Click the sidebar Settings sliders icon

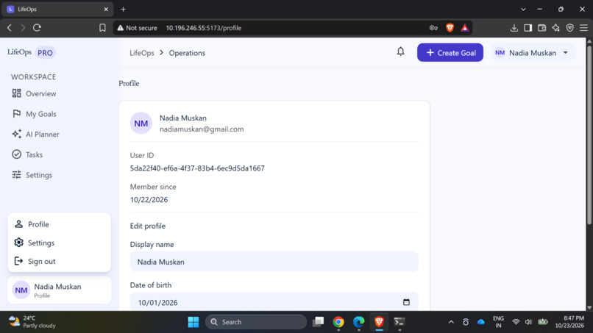point(16,175)
